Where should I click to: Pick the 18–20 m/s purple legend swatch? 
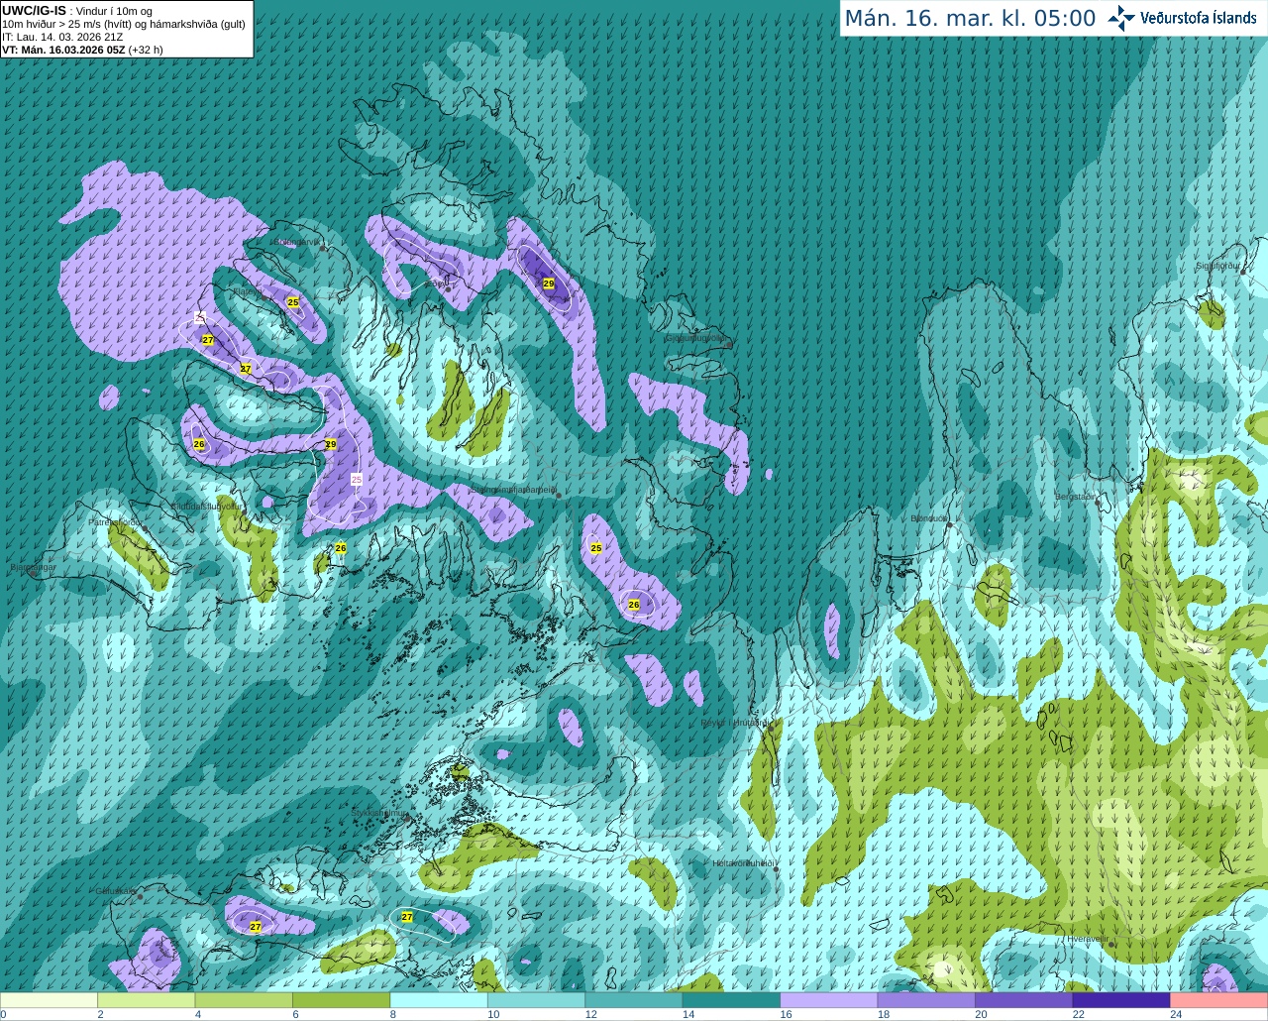pyautogui.click(x=927, y=1000)
